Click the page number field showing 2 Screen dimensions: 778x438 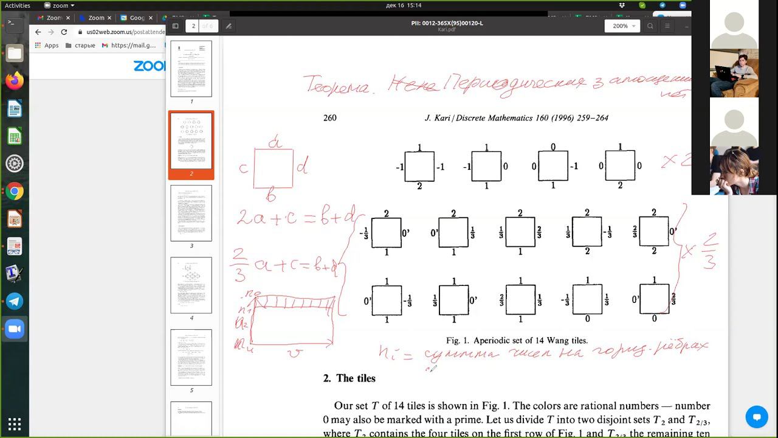coord(193,26)
